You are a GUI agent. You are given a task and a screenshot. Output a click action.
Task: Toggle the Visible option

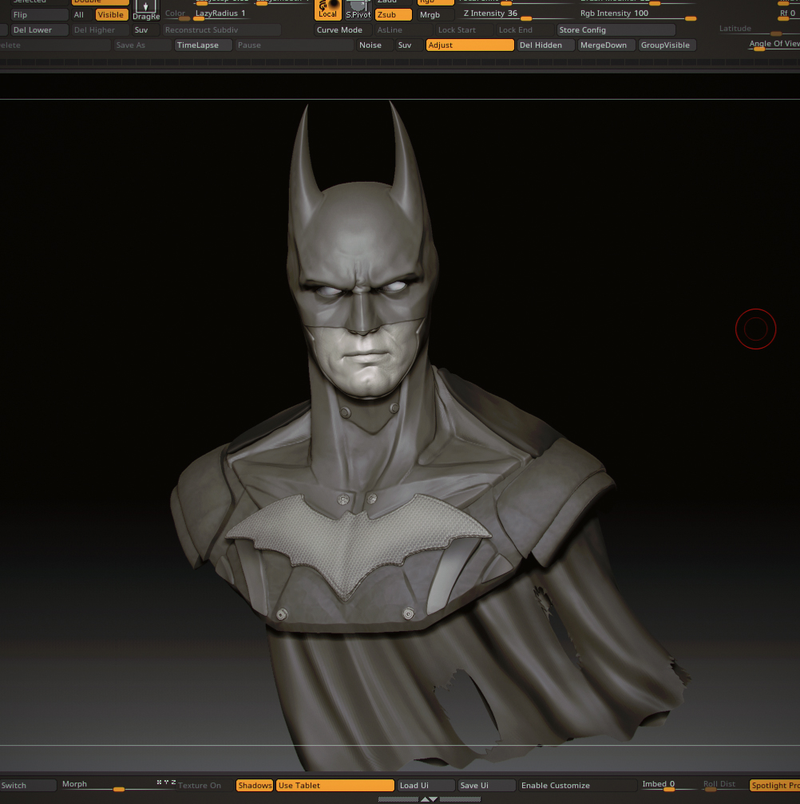click(111, 15)
